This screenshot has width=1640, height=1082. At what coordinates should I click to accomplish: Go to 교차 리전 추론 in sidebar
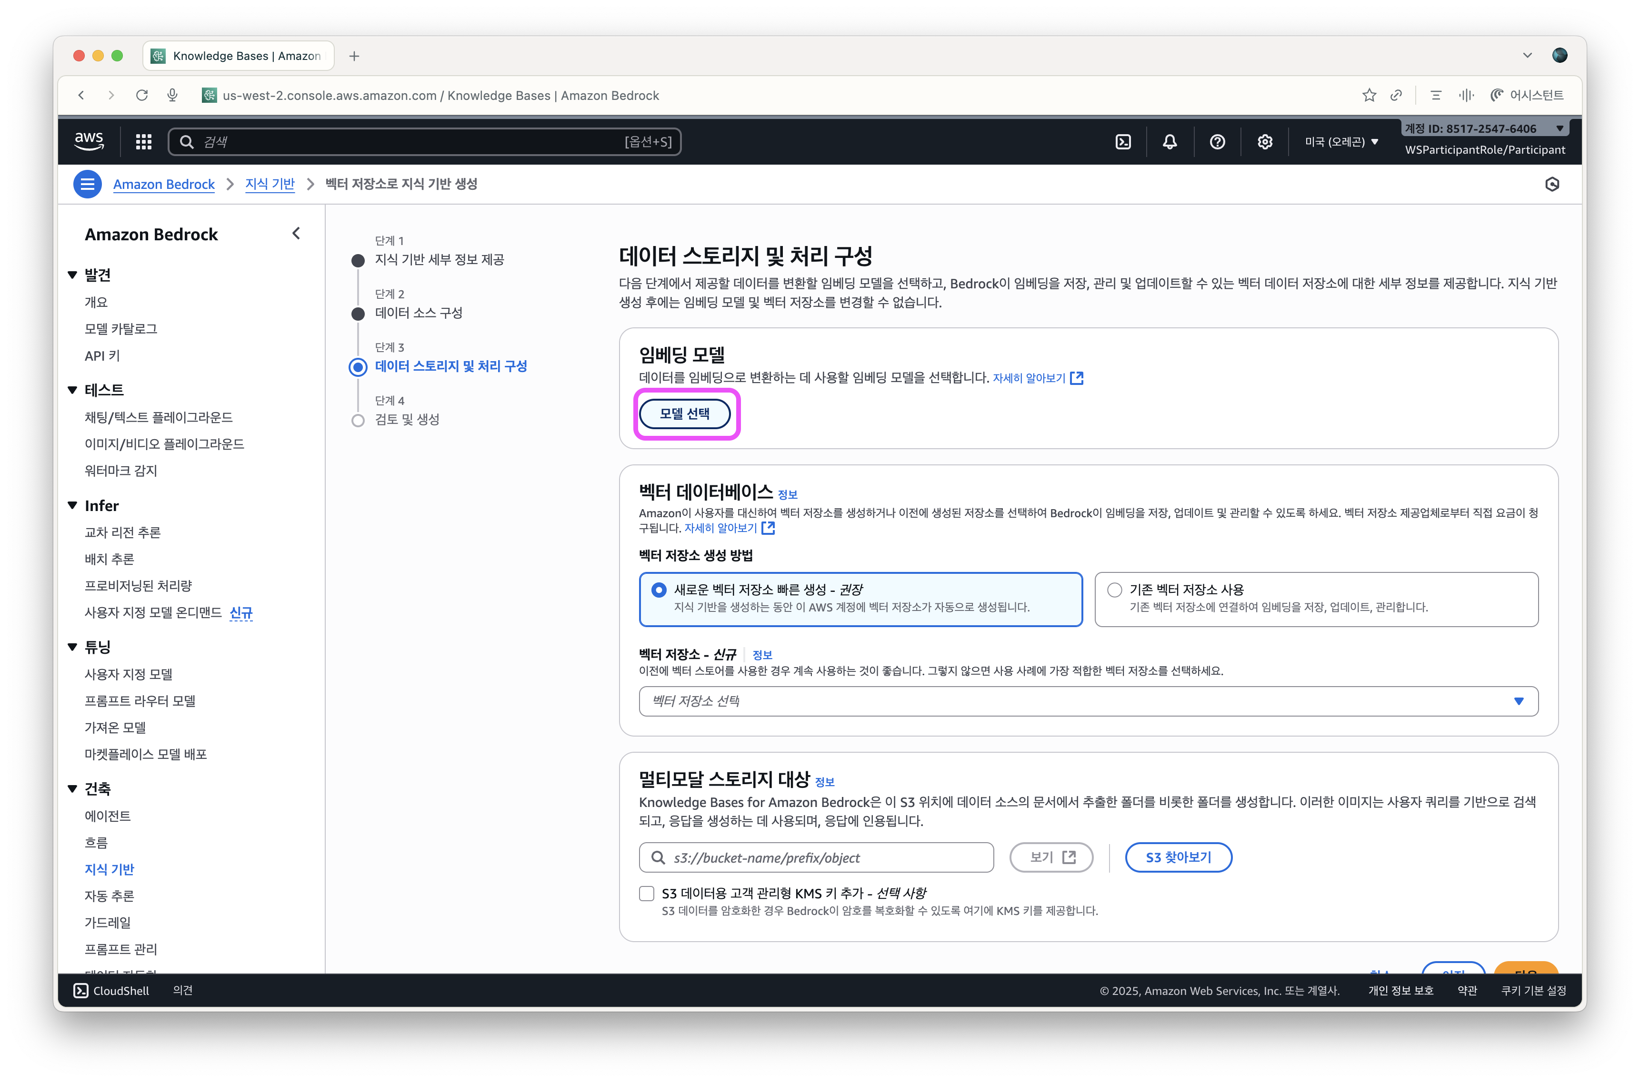122,532
